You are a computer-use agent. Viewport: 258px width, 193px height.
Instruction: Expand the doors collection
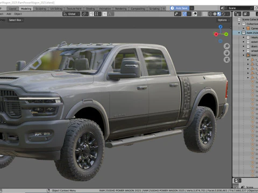(x=243, y=46)
